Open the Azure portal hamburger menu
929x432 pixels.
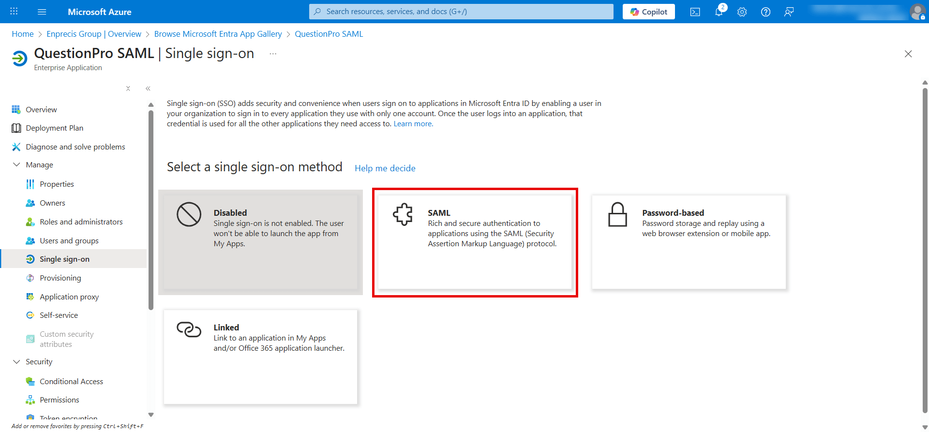pos(42,12)
